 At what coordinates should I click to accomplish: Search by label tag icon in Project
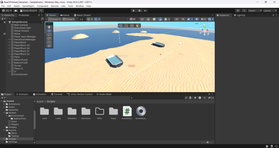(x=195, y=98)
